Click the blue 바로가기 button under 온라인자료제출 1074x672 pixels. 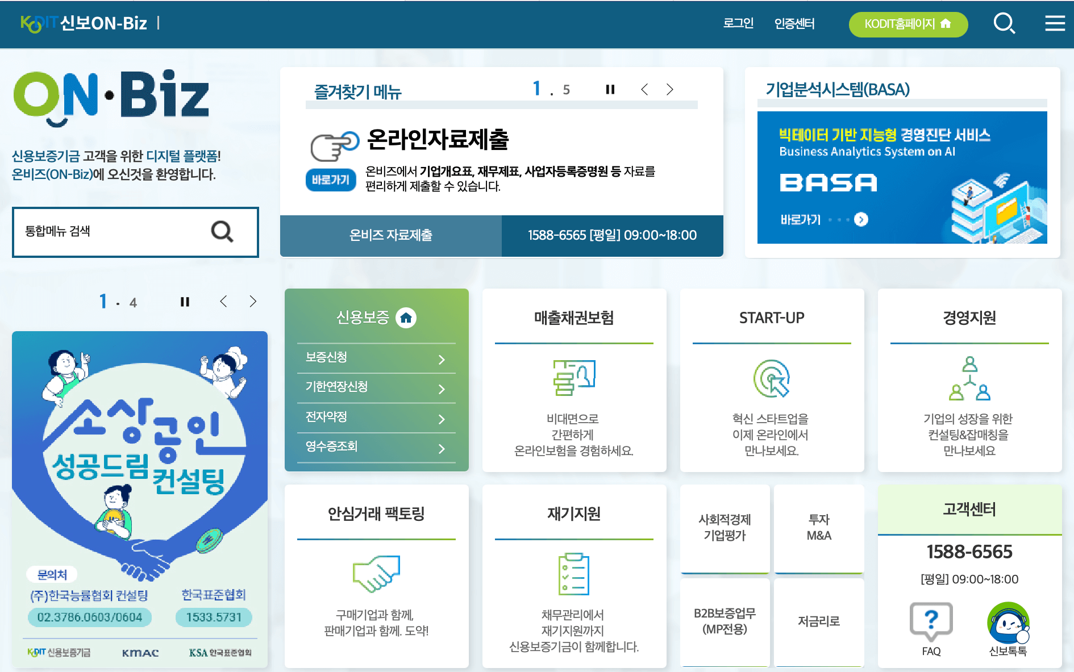point(331,180)
